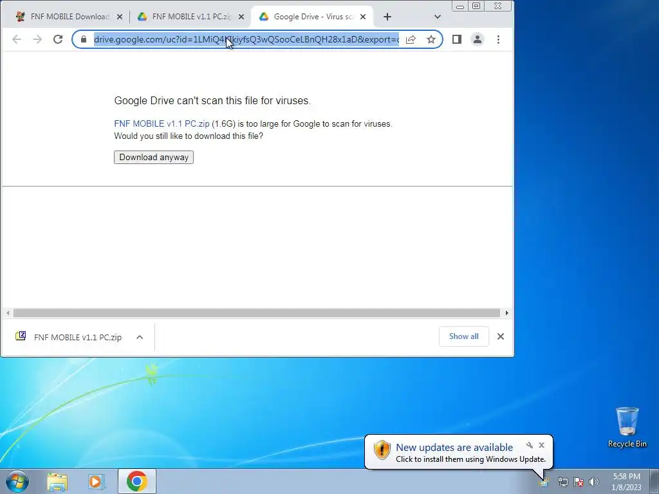
Task: Click the Show desktop button
Action: click(654, 482)
